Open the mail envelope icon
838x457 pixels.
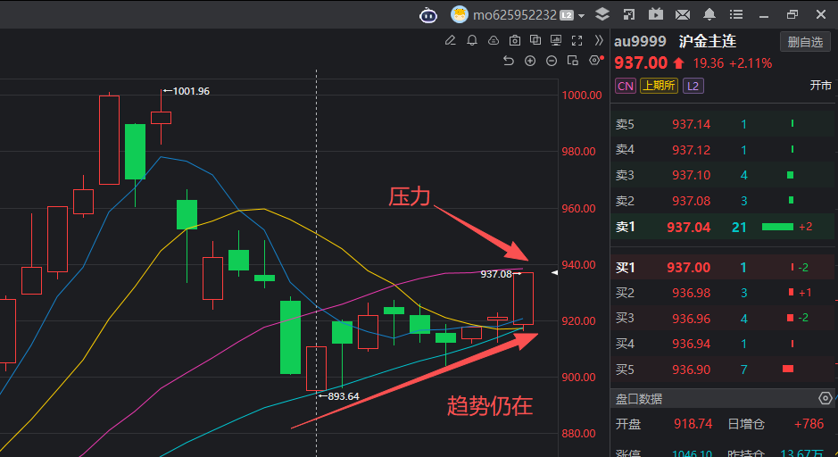[x=683, y=14]
